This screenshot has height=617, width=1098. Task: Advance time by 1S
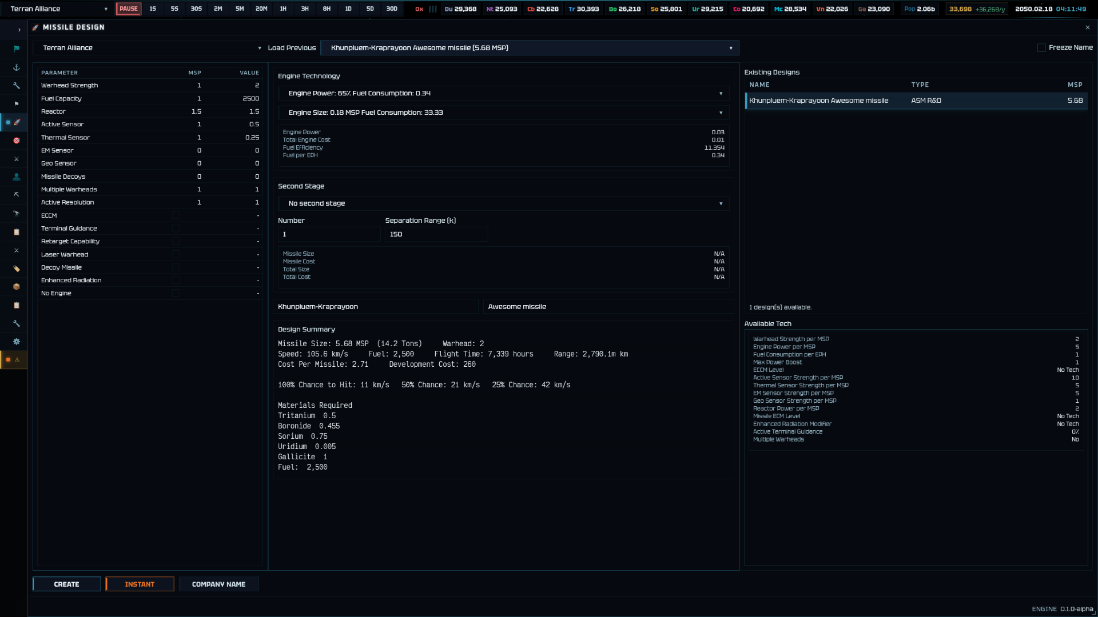point(153,9)
